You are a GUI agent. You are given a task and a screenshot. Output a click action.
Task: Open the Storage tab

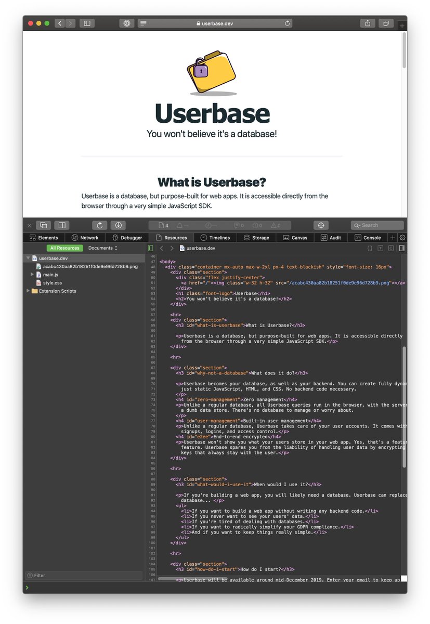[x=256, y=238]
